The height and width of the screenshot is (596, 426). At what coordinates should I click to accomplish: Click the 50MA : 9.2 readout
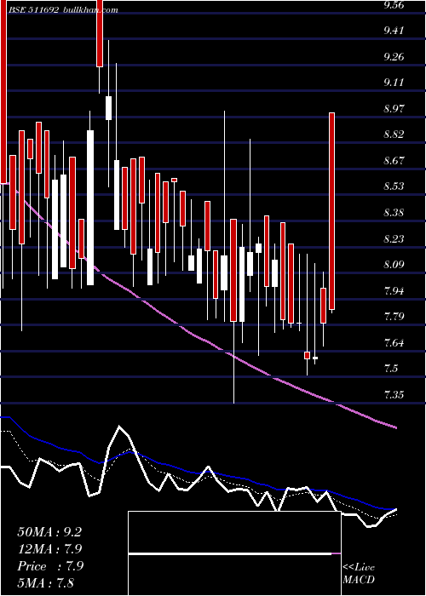point(49,532)
